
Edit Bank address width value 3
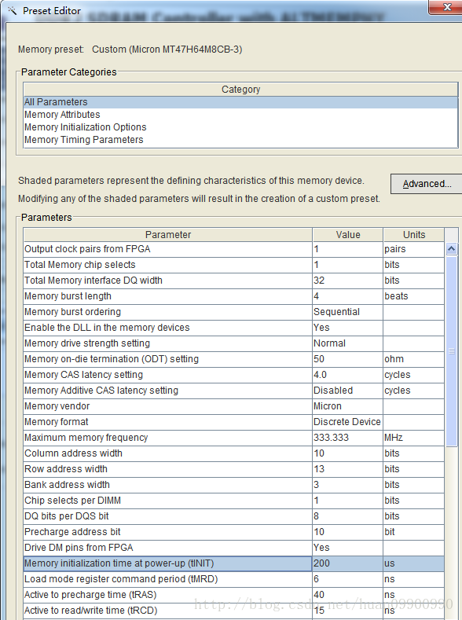tap(348, 485)
